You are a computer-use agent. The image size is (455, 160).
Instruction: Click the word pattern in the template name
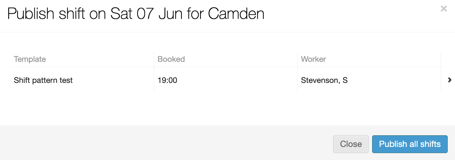pos(46,80)
